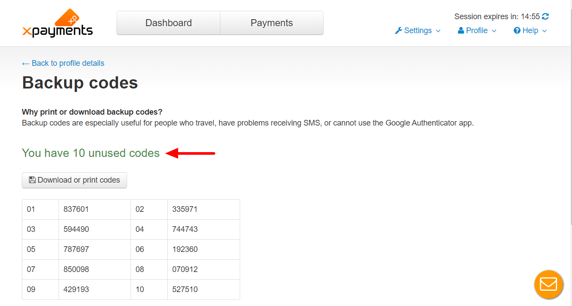Select backup code 744743
The width and height of the screenshot is (572, 306).
pyautogui.click(x=185, y=229)
